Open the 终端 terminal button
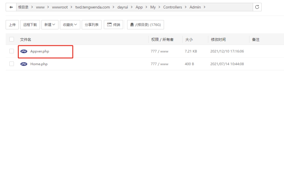 click(x=114, y=25)
